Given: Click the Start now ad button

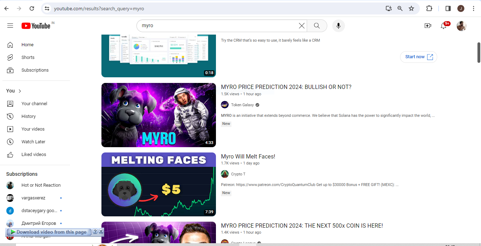Looking at the screenshot, I should (418, 57).
